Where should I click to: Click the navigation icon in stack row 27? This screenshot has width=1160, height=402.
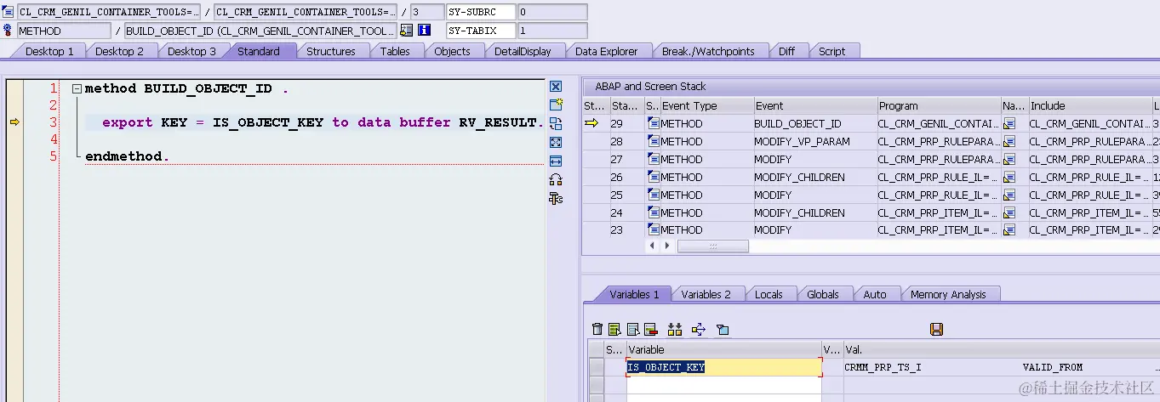[1010, 160]
